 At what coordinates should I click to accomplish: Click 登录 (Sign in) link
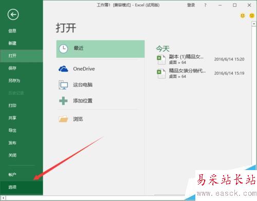(191, 5)
